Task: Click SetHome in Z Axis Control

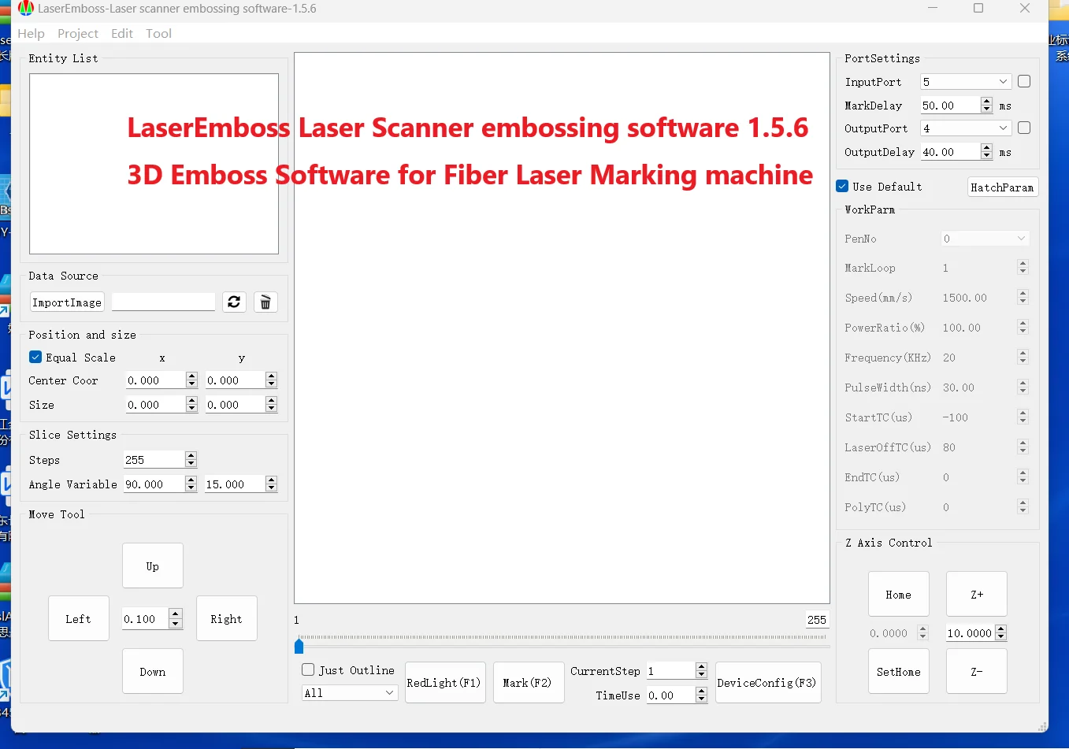Action: tap(898, 671)
